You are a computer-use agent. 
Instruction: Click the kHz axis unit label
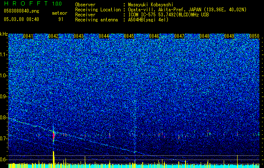pyautogui.click(x=4, y=34)
